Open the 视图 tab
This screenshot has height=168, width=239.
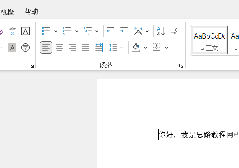point(8,11)
